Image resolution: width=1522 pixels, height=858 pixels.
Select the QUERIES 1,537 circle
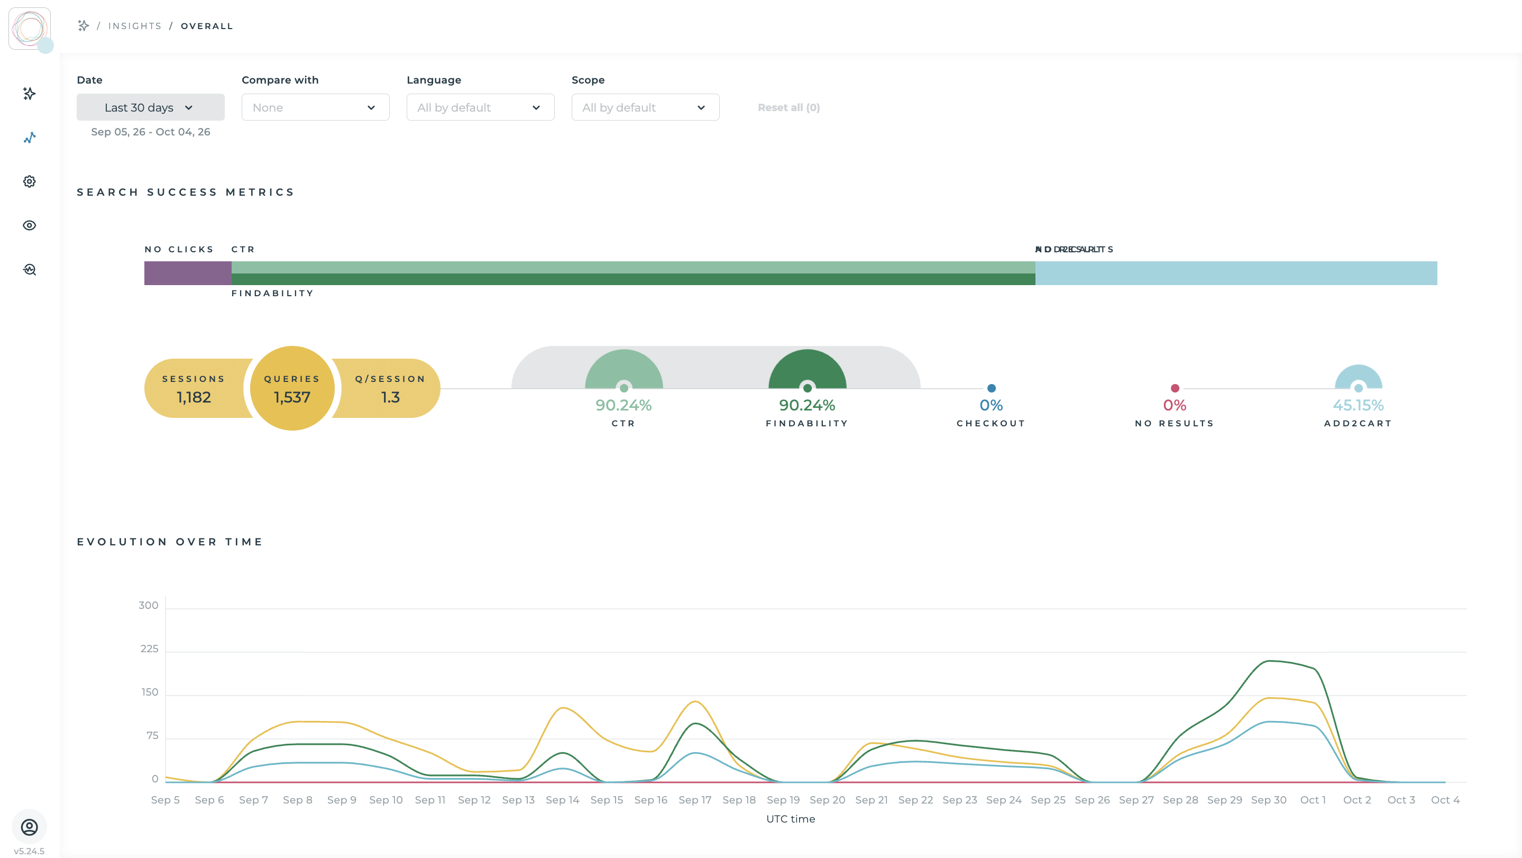point(292,389)
